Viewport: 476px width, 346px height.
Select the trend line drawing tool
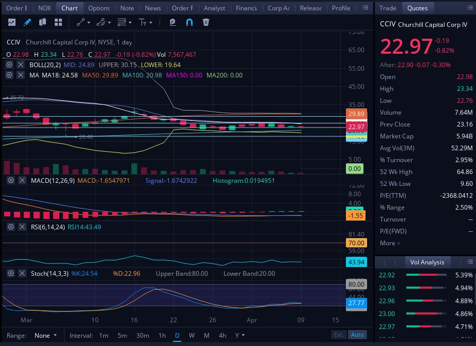click(81, 22)
